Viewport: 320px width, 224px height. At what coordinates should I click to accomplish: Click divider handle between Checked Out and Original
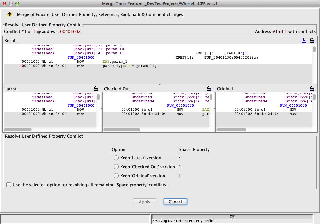(x=214, y=109)
